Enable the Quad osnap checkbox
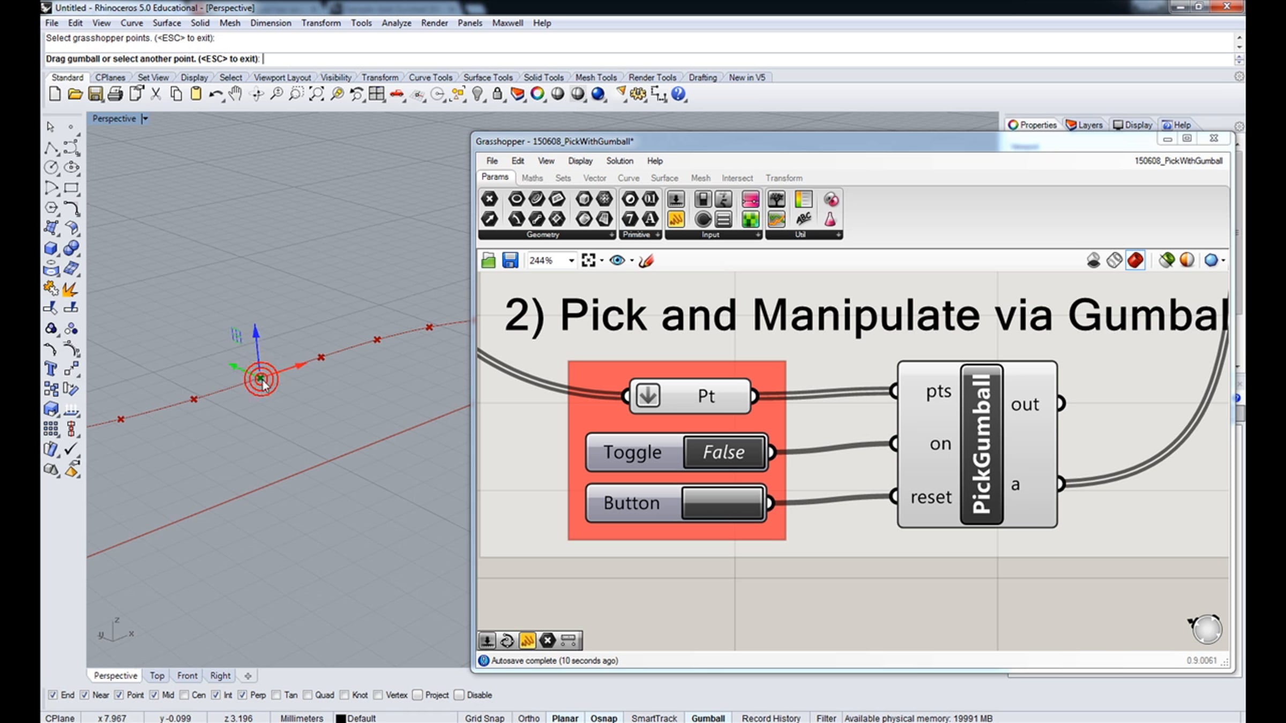This screenshot has height=723, width=1286. point(308,695)
